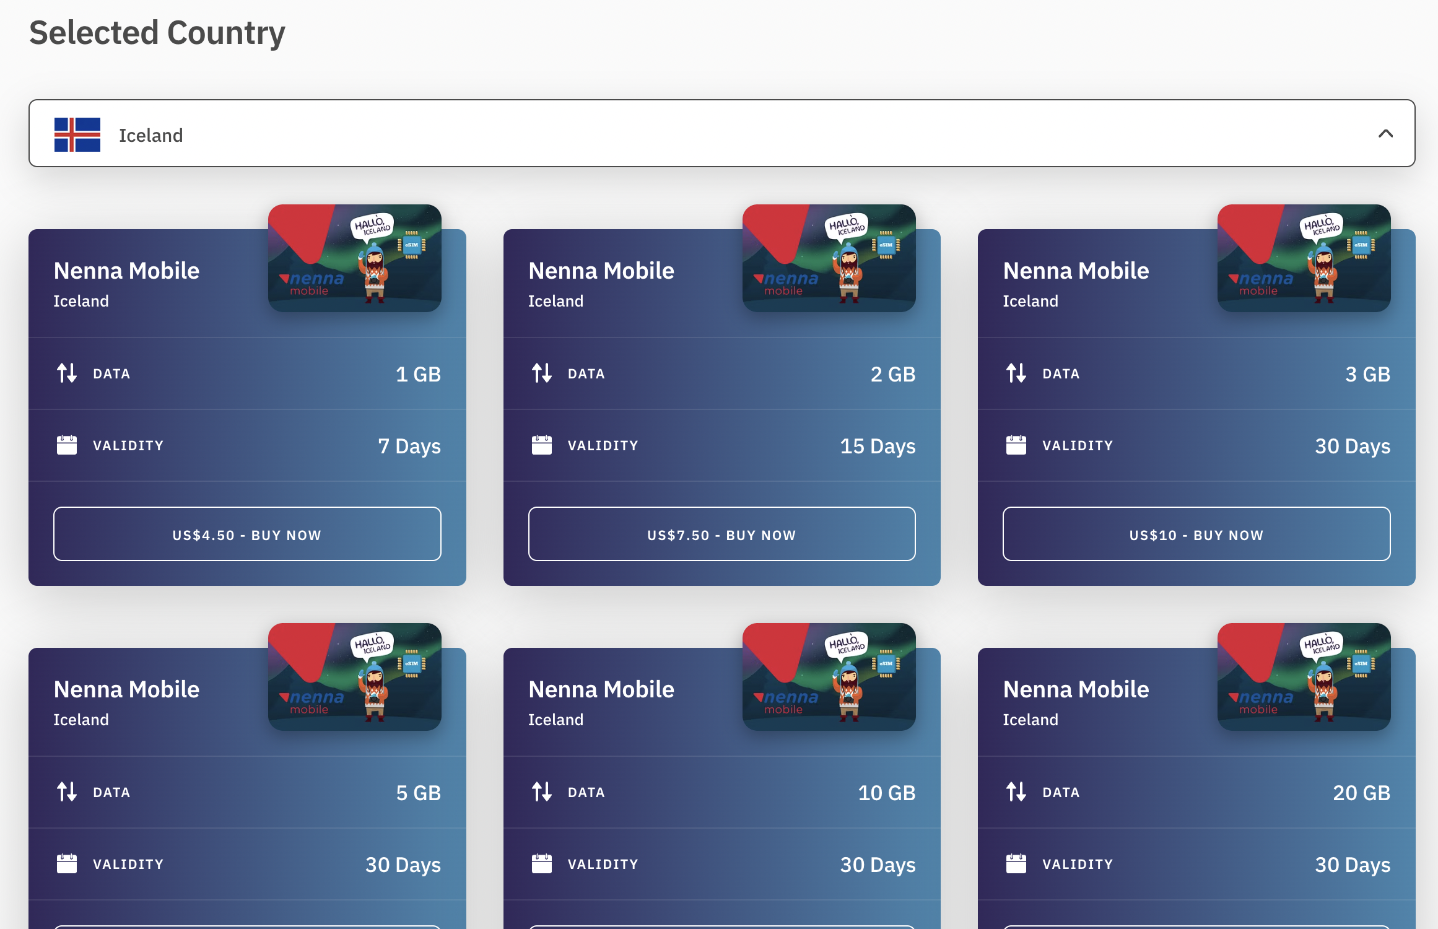The width and height of the screenshot is (1438, 929).
Task: Click 'Nenna Mobile' title on 10 GB card
Action: pos(601,689)
